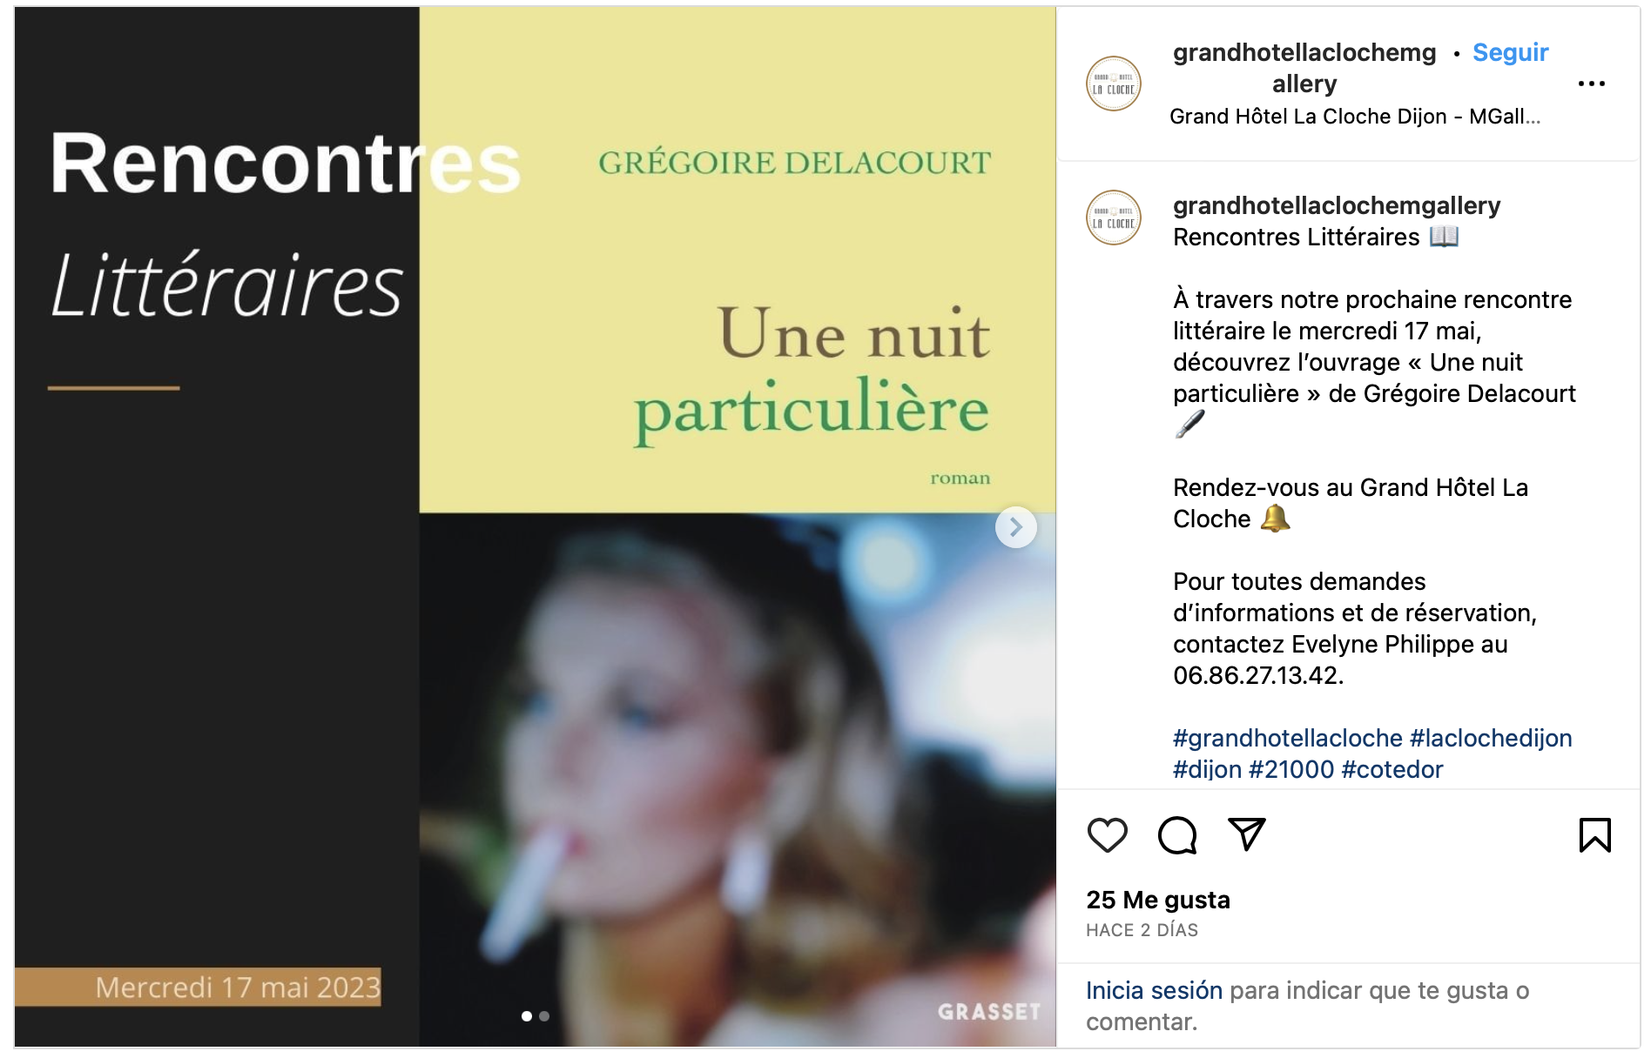
Task: Select the first carousel dot indicator
Action: tap(526, 1016)
